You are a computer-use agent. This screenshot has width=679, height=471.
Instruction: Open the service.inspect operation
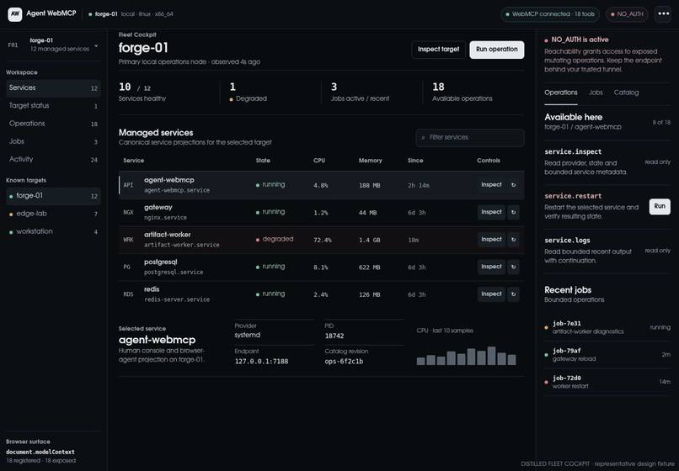point(607,161)
